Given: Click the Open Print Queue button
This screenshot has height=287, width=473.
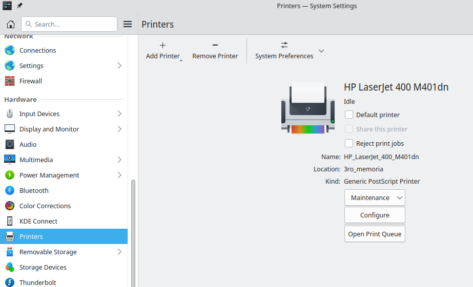Looking at the screenshot, I should 375,234.
